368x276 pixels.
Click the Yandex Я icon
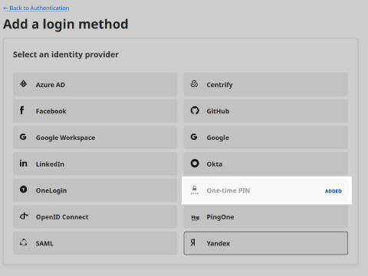coord(193,242)
